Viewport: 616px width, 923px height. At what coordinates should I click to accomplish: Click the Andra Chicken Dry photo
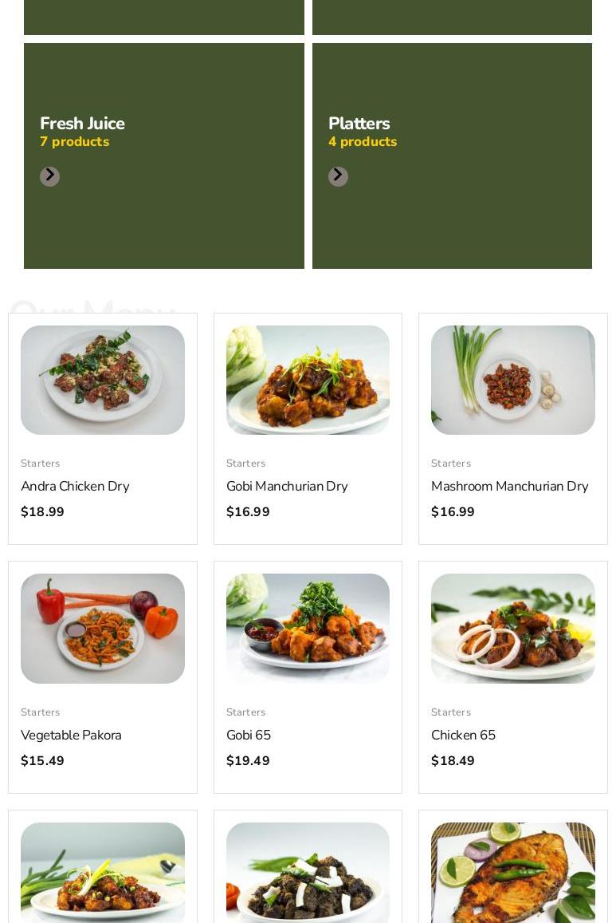pyautogui.click(x=103, y=380)
